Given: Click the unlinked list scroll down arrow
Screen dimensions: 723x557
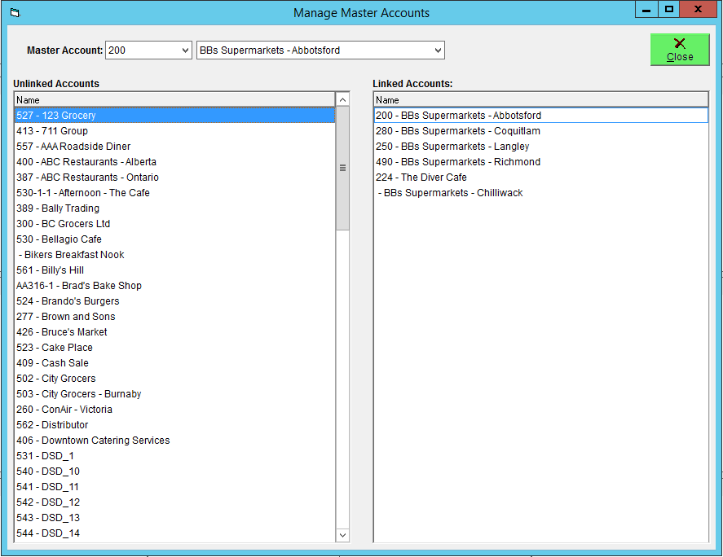Looking at the screenshot, I should tap(342, 535).
